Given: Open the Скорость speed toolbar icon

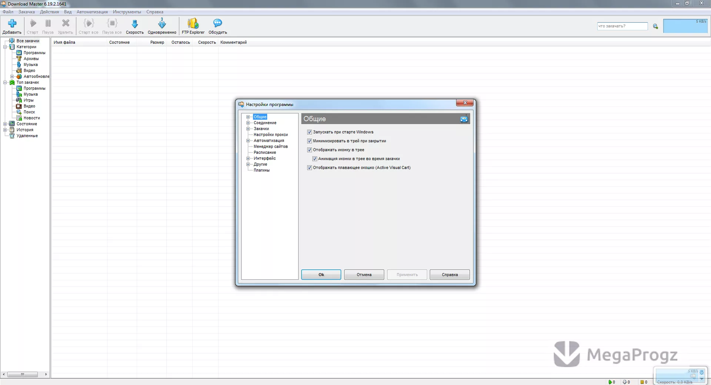Looking at the screenshot, I should coord(135,24).
